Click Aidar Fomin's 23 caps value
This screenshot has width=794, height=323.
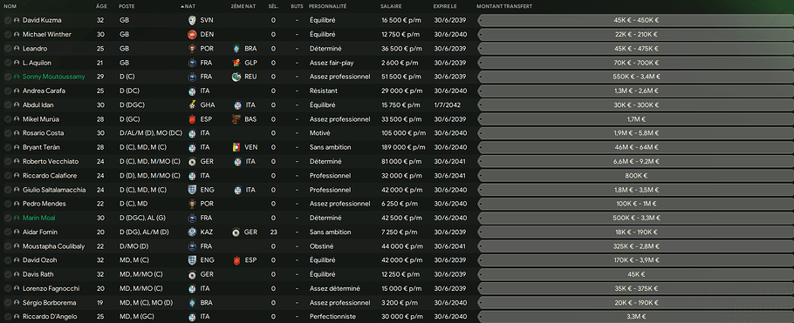click(x=273, y=232)
